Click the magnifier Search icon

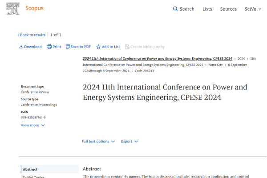point(175,9)
